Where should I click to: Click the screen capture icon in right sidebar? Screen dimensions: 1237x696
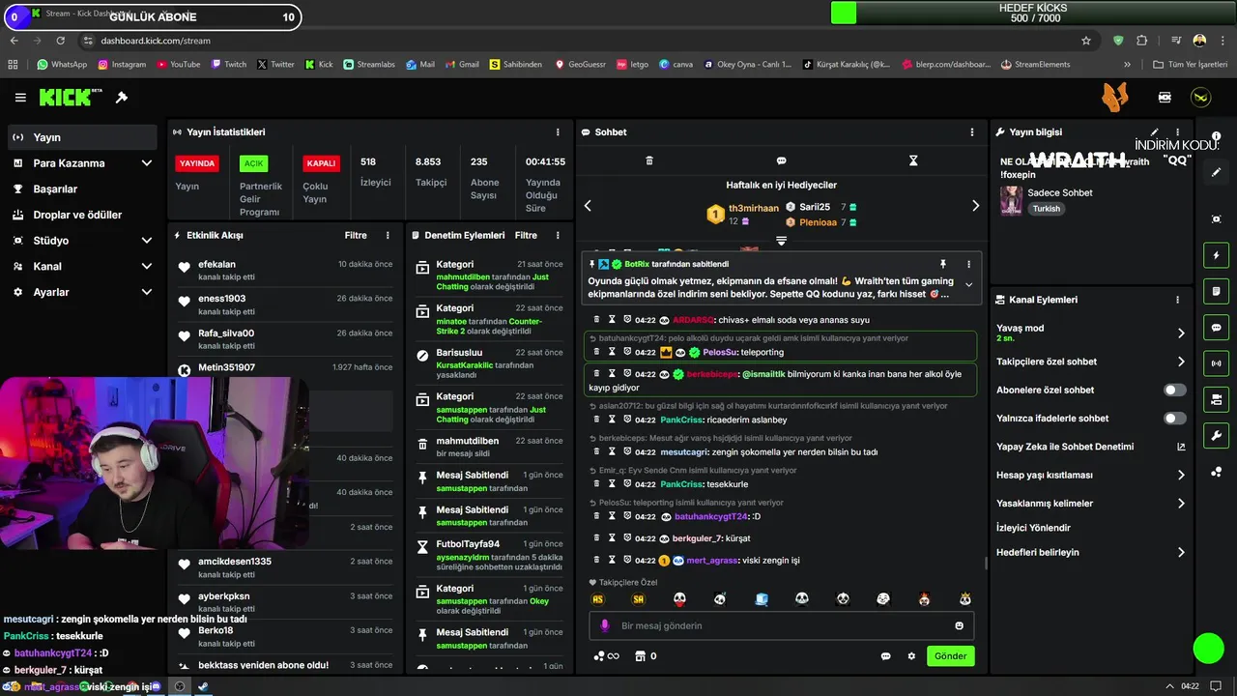pyautogui.click(x=1216, y=219)
